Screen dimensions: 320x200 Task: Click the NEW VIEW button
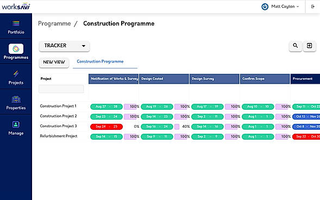54,62
